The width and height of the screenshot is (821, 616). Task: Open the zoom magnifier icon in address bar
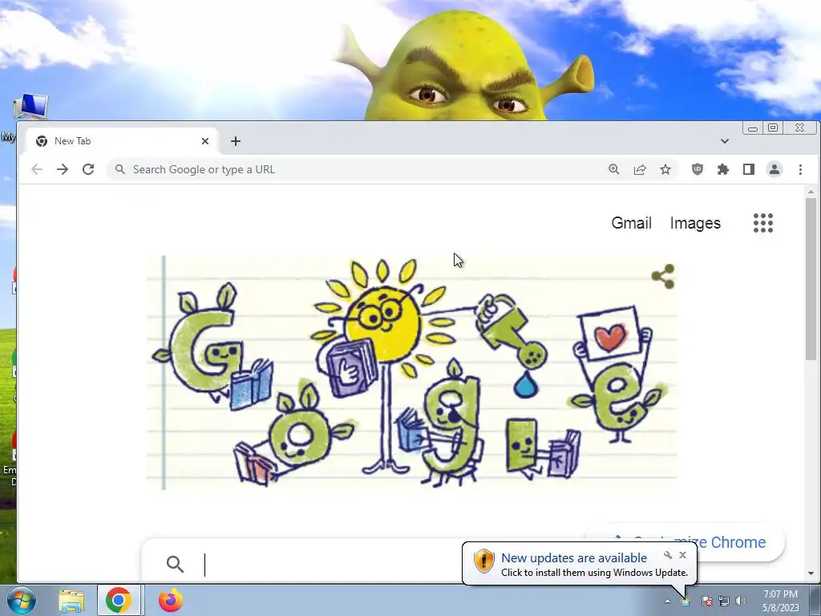click(613, 169)
